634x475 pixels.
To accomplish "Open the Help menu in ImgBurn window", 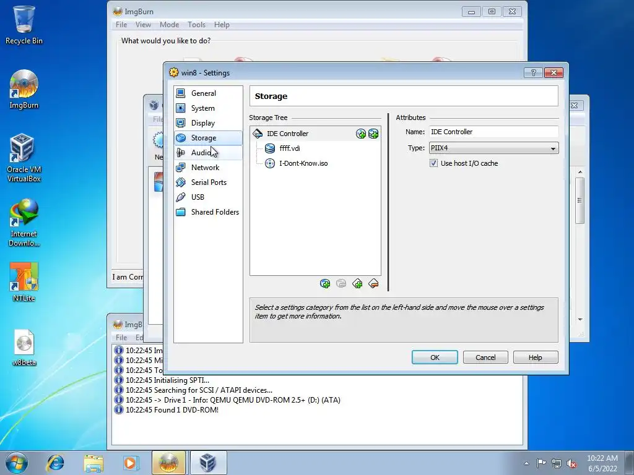I will pos(222,25).
